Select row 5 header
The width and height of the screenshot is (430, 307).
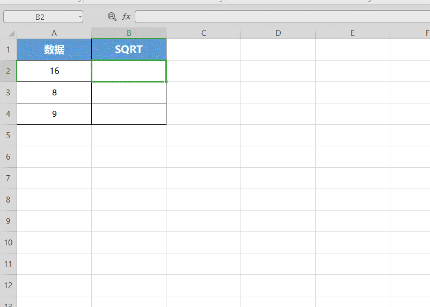[8, 136]
